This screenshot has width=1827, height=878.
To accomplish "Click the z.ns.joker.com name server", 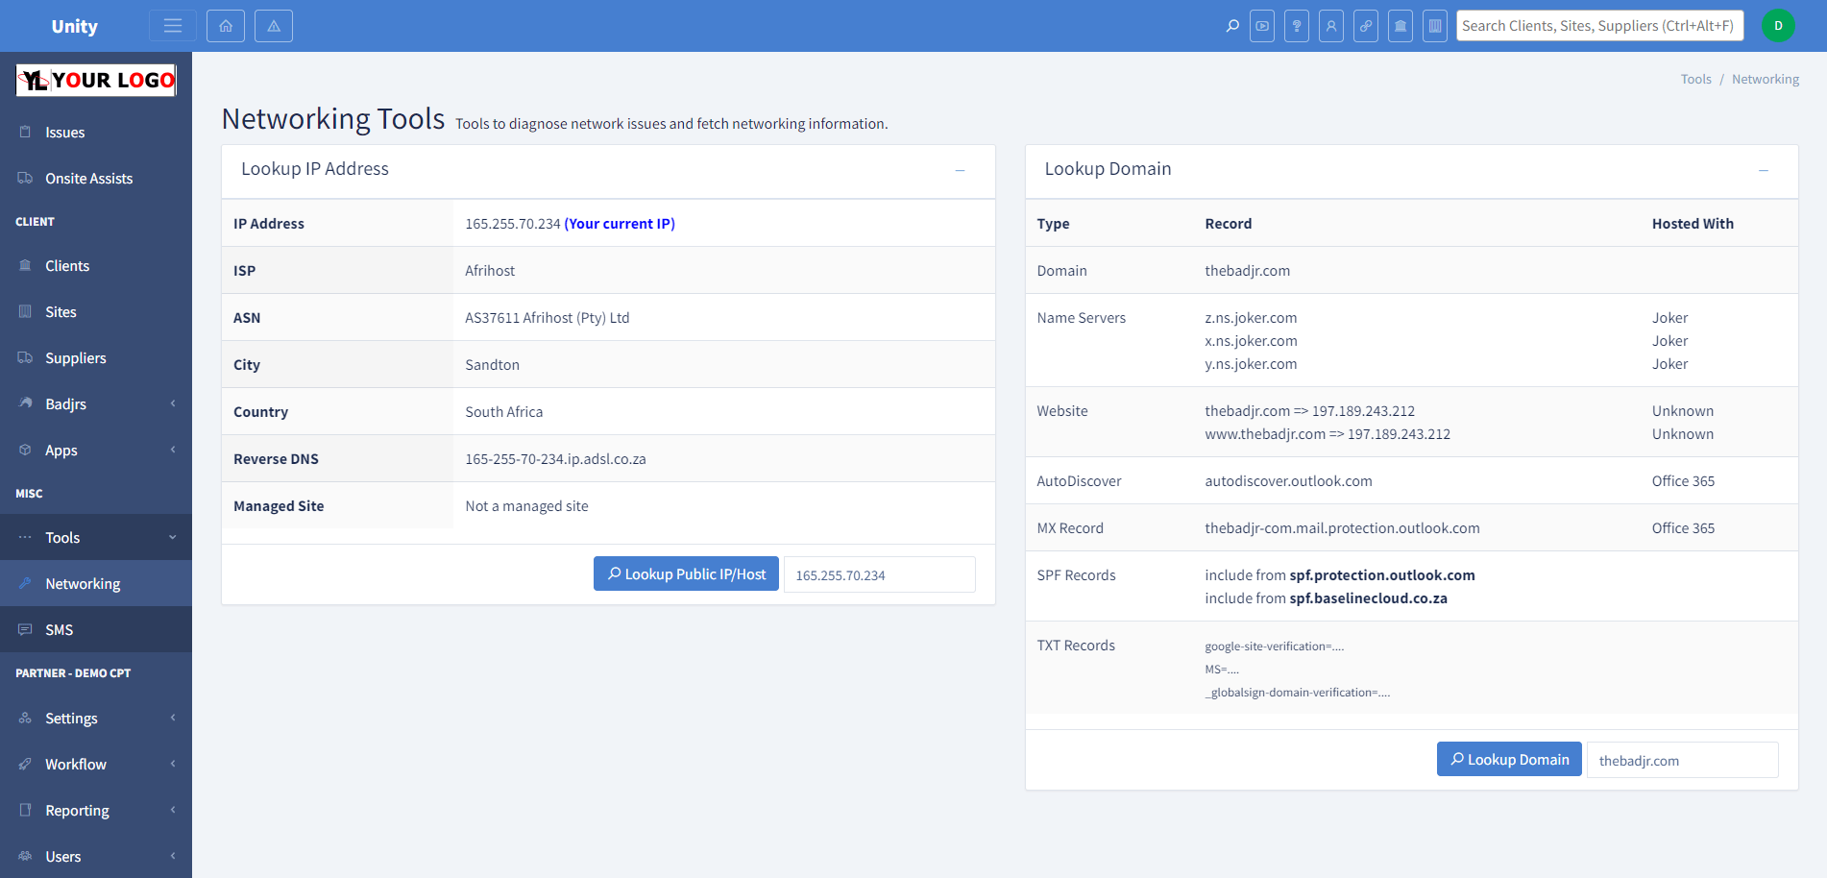I will (1251, 318).
